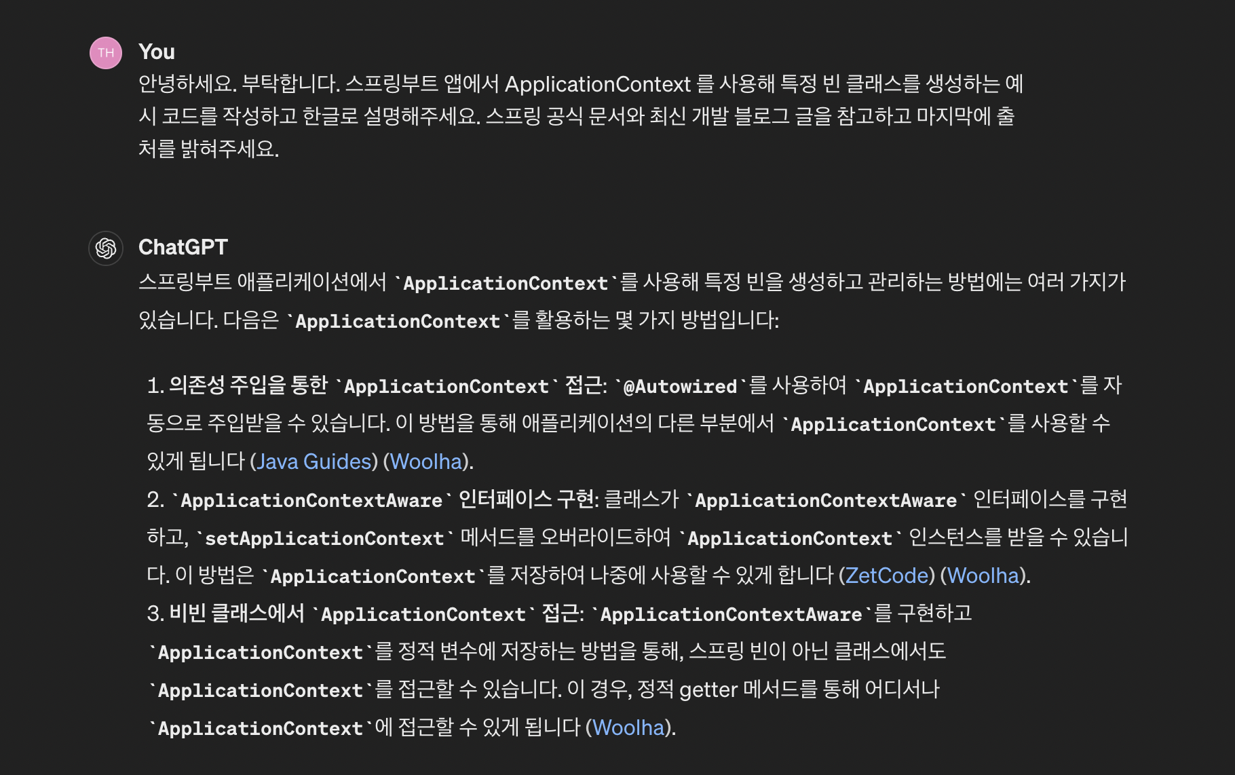
Task: Open the Java Guides source link
Action: tap(314, 461)
